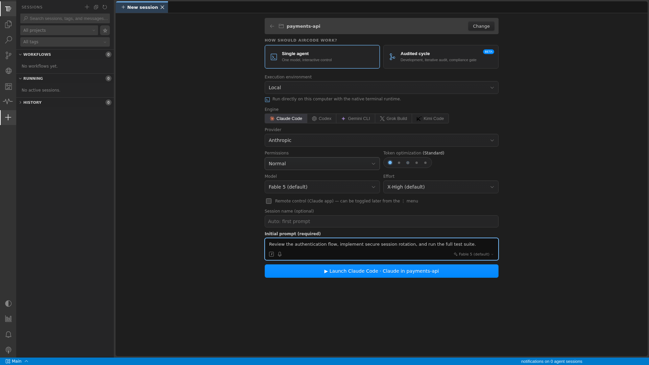649x365 pixels.
Task: Close the New session tab
Action: pos(162,7)
